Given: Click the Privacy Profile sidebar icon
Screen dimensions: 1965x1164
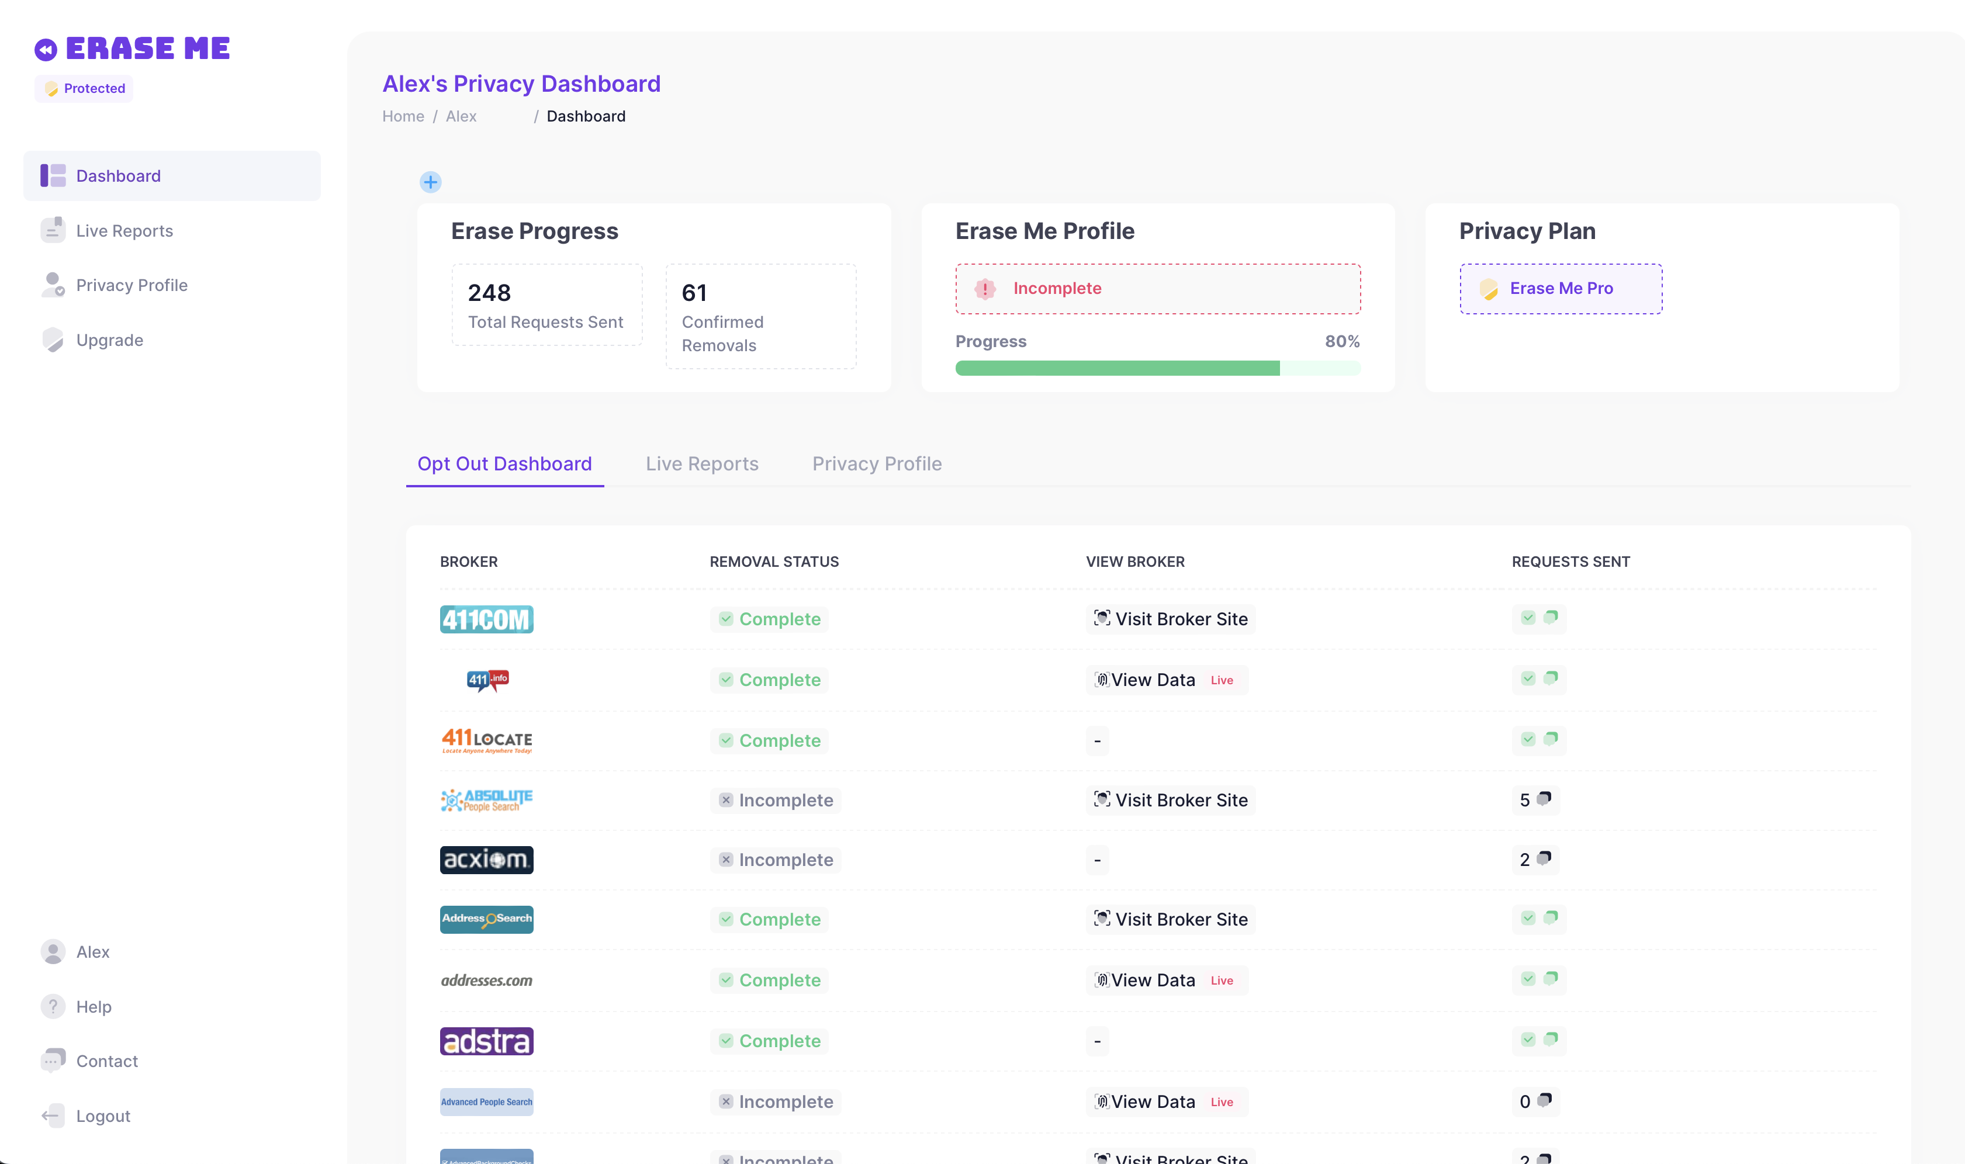Looking at the screenshot, I should tap(53, 285).
